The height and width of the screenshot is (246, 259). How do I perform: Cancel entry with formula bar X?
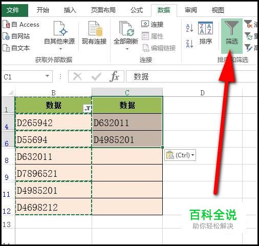click(77, 76)
